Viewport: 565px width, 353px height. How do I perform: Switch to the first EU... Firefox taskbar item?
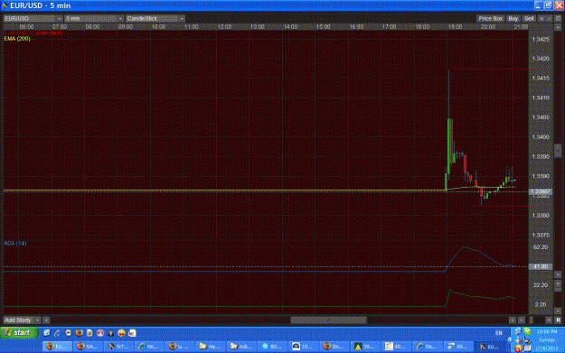click(58, 347)
